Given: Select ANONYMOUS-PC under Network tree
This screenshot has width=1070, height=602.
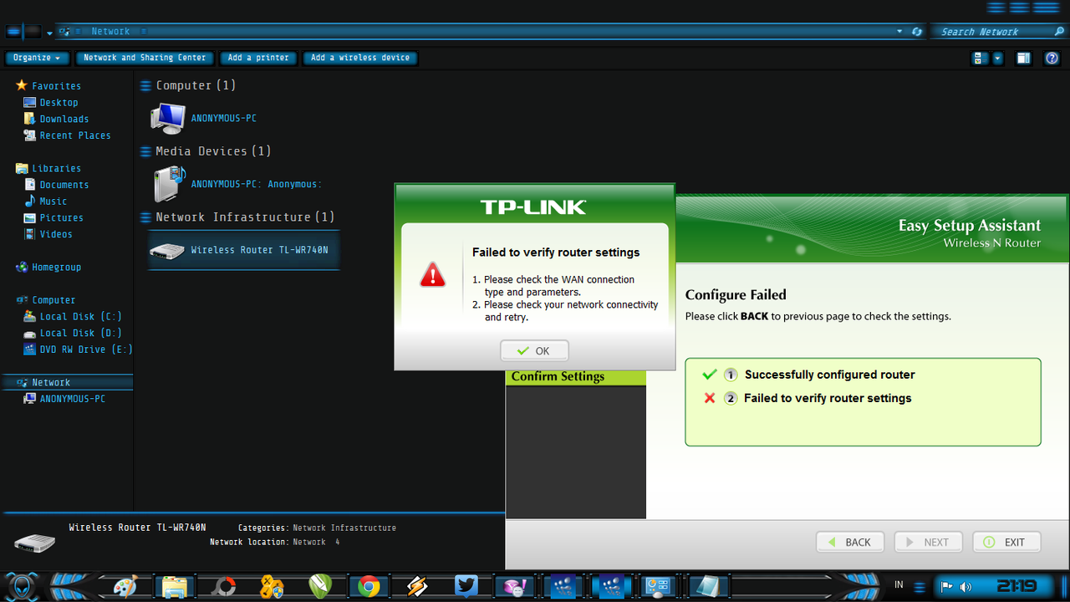Looking at the screenshot, I should pos(64,399).
